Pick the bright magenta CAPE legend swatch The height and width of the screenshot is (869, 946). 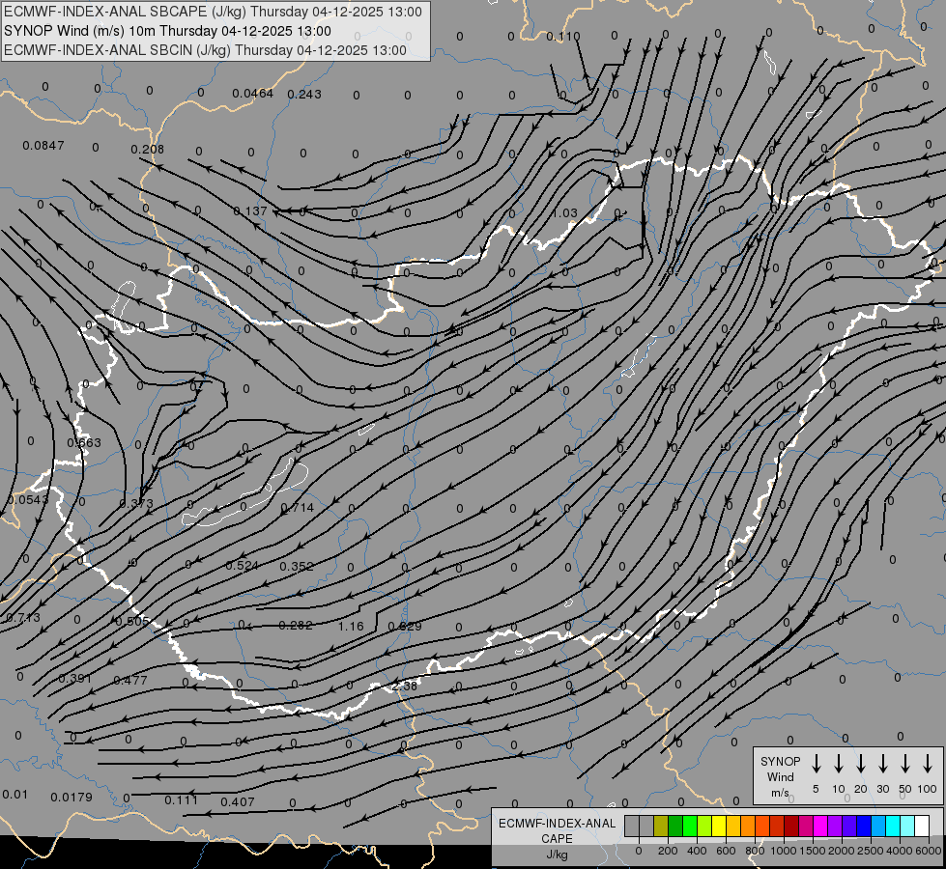pyautogui.click(x=820, y=826)
